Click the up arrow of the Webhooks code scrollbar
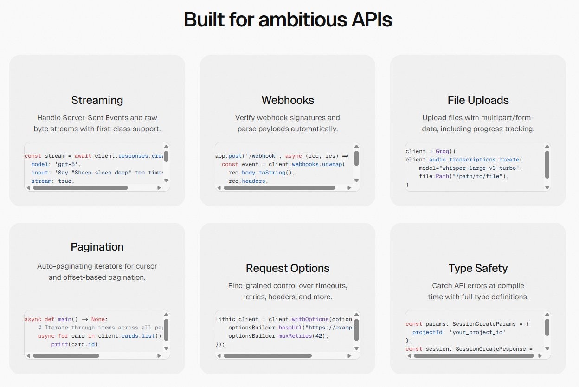The height and width of the screenshot is (387, 579). tap(357, 147)
